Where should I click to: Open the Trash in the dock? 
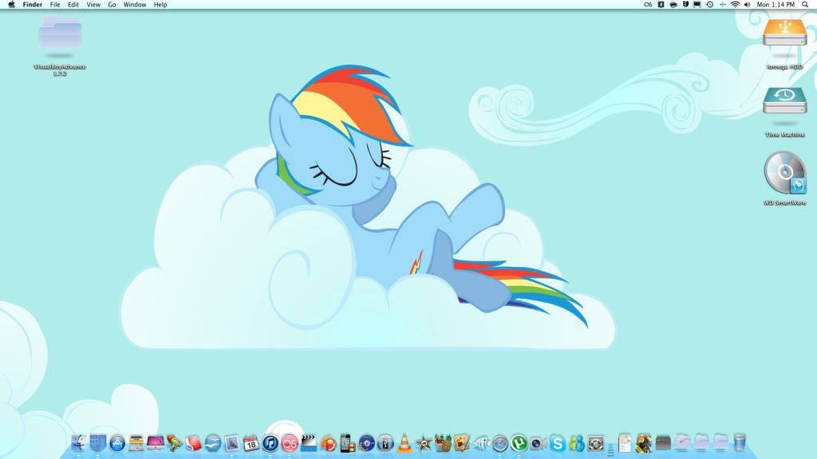coord(740,442)
